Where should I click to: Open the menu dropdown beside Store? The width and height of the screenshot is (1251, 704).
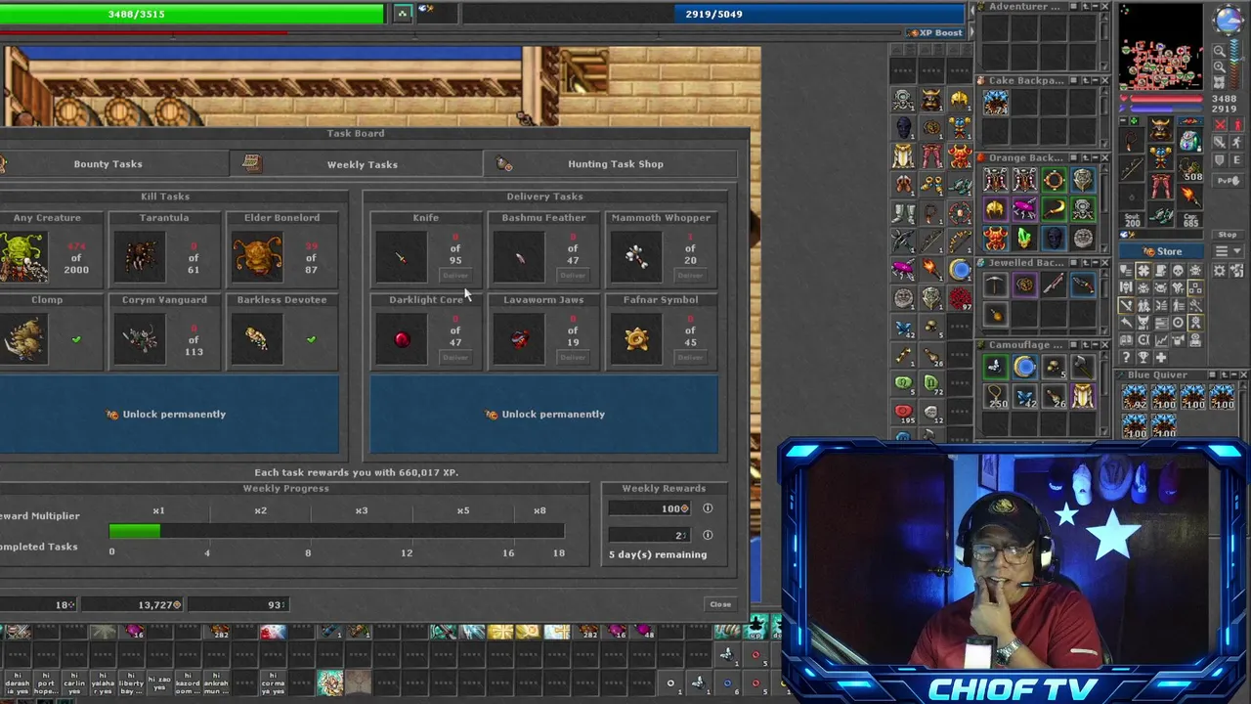(1228, 251)
